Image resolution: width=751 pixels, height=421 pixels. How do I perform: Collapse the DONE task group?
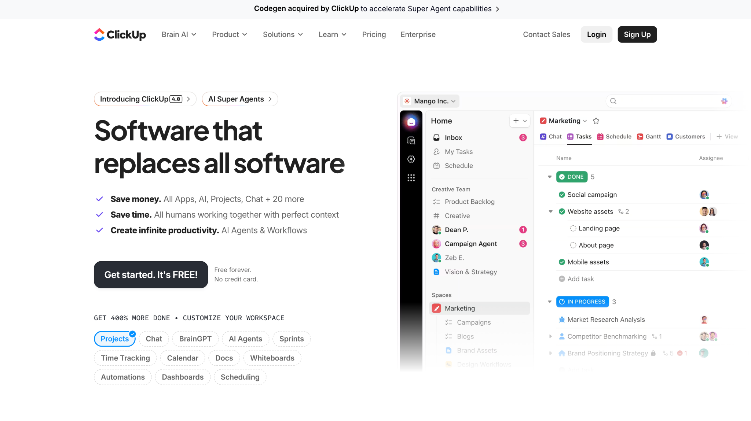(549, 177)
